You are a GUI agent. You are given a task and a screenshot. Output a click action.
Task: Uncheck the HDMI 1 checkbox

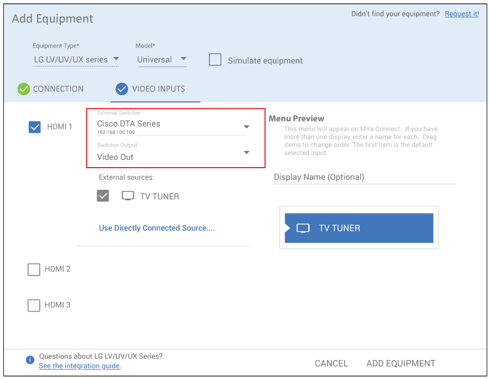[35, 127]
